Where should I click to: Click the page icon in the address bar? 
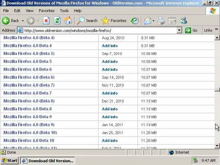[x=21, y=30]
